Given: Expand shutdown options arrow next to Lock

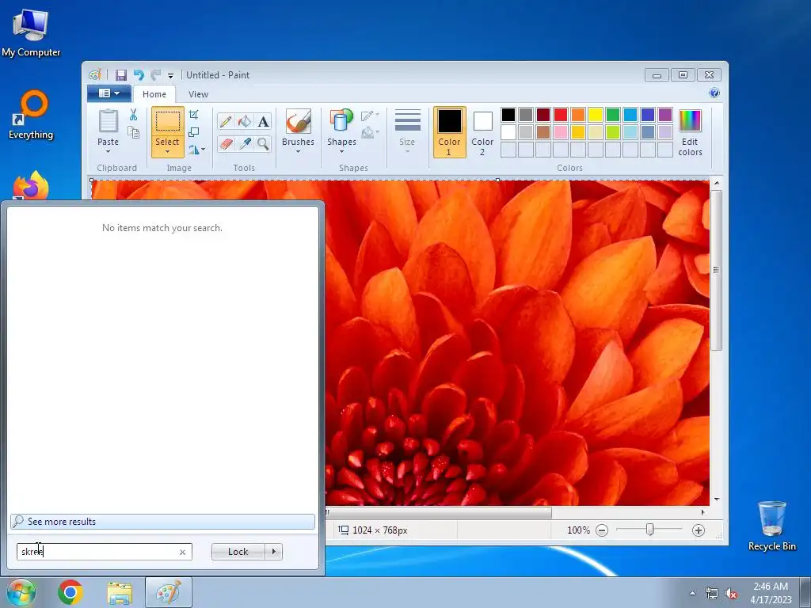Looking at the screenshot, I should 273,552.
